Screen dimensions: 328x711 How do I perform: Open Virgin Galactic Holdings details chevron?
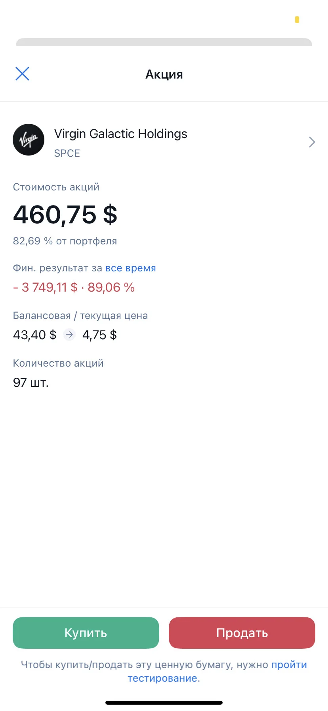click(x=312, y=142)
